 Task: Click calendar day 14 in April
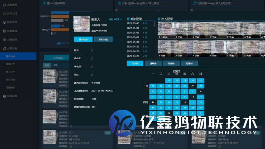[169, 102]
